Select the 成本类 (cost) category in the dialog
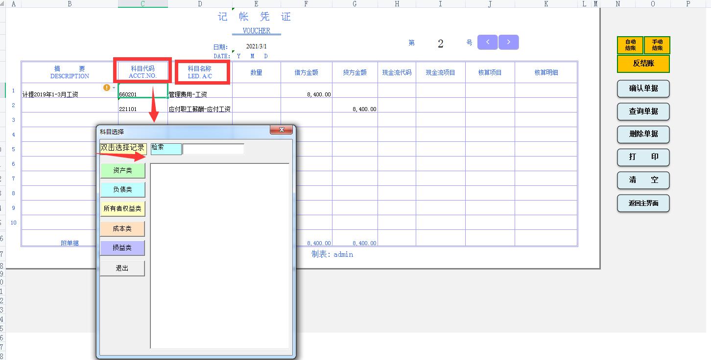Viewport: 711px width, 360px height. click(x=122, y=228)
